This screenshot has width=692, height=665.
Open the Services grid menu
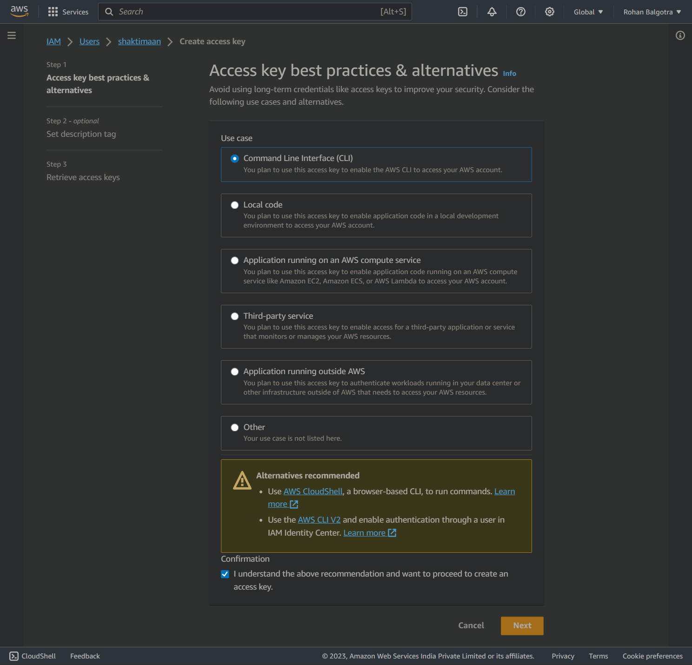click(53, 12)
